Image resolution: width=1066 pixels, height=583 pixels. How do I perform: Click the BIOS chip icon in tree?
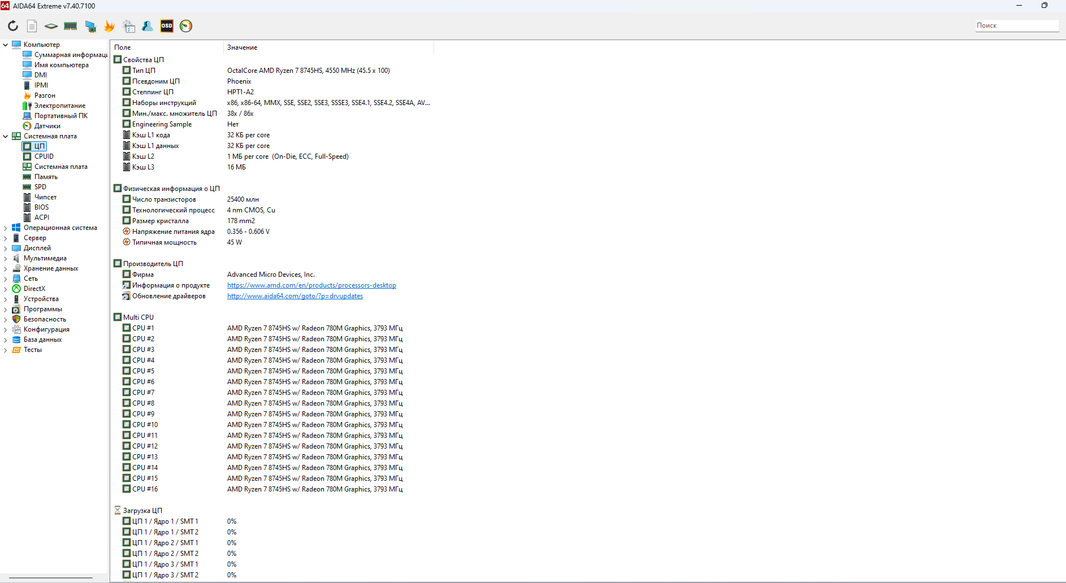27,207
